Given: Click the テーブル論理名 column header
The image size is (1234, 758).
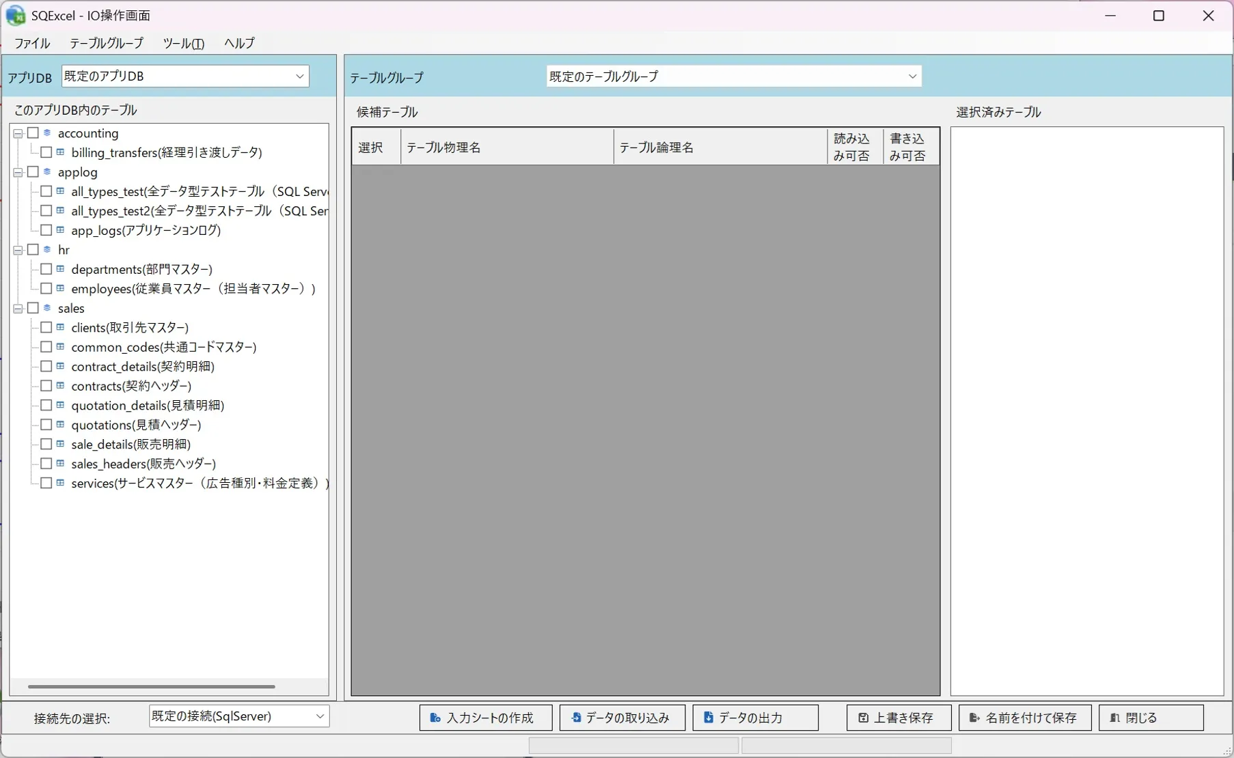Looking at the screenshot, I should 721,147.
